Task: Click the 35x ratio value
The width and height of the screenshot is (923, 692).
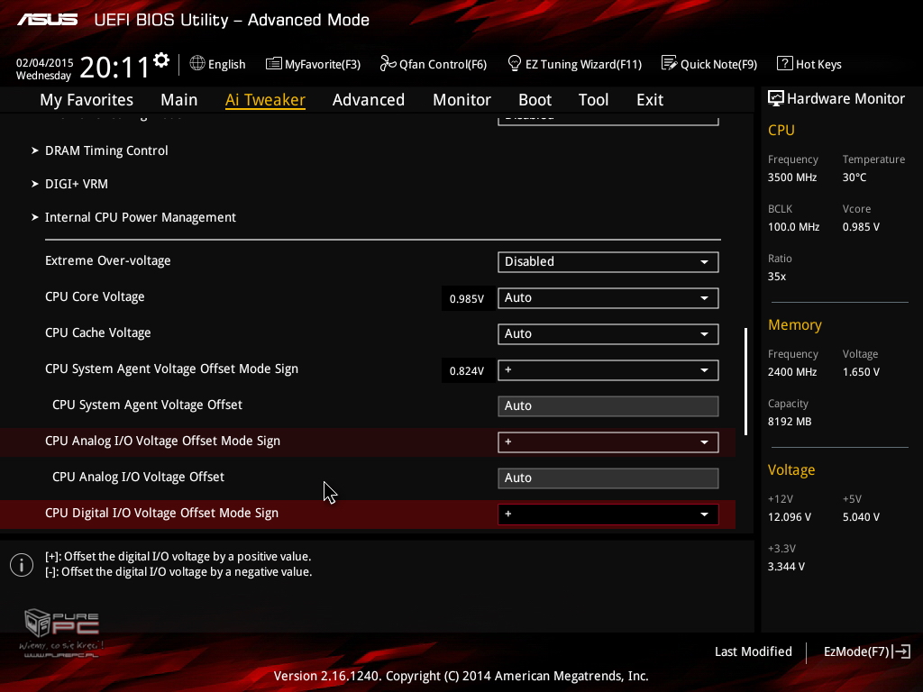Action: pos(776,276)
